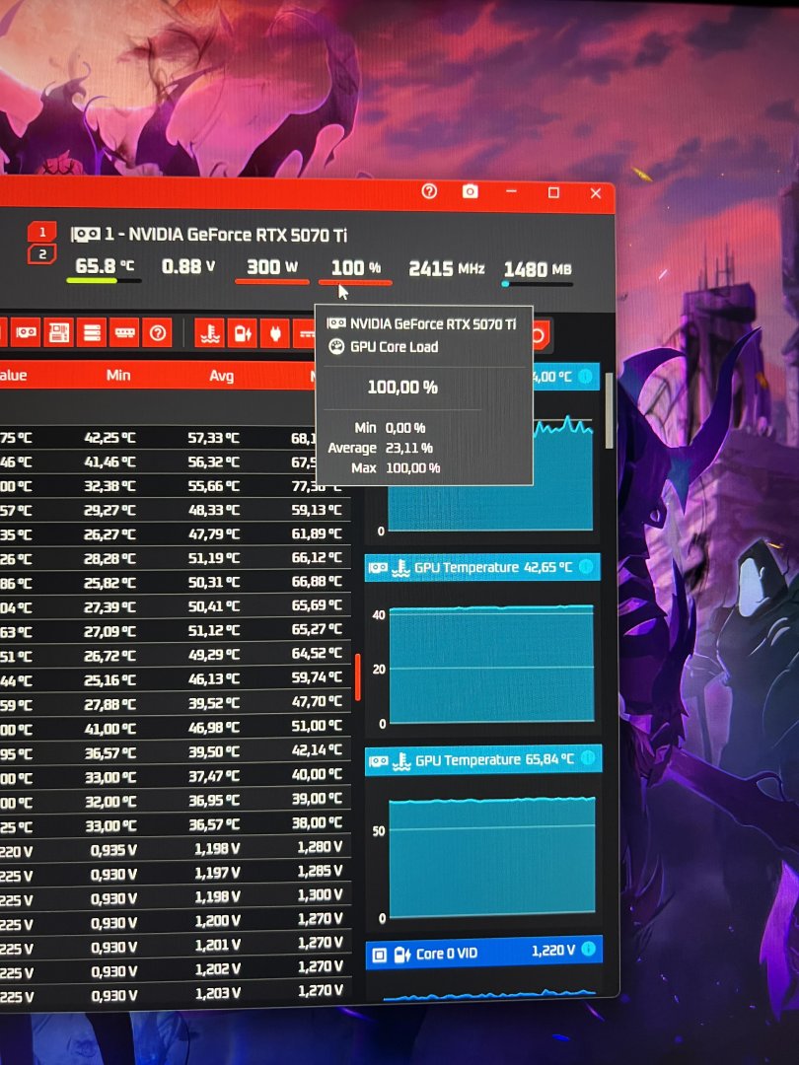Select the Core 0 VID graph header
799x1065 pixels.
[484, 953]
